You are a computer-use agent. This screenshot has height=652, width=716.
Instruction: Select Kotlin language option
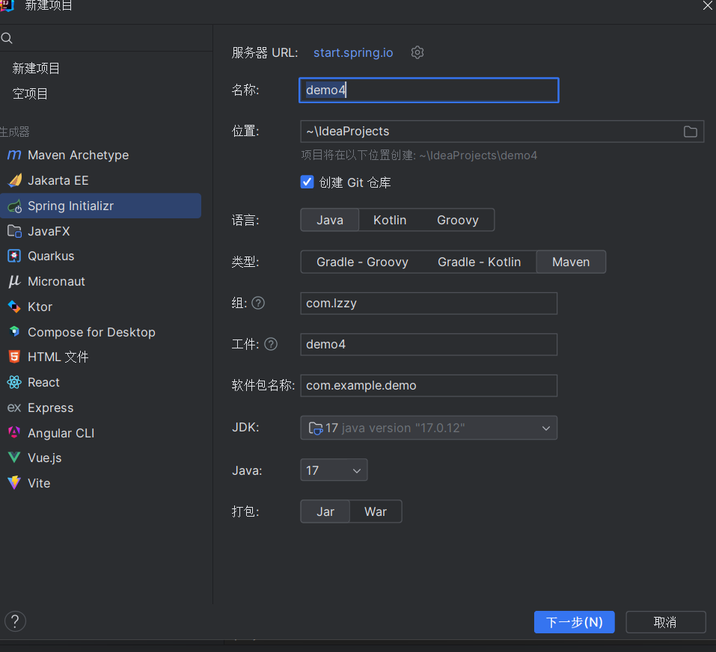390,220
